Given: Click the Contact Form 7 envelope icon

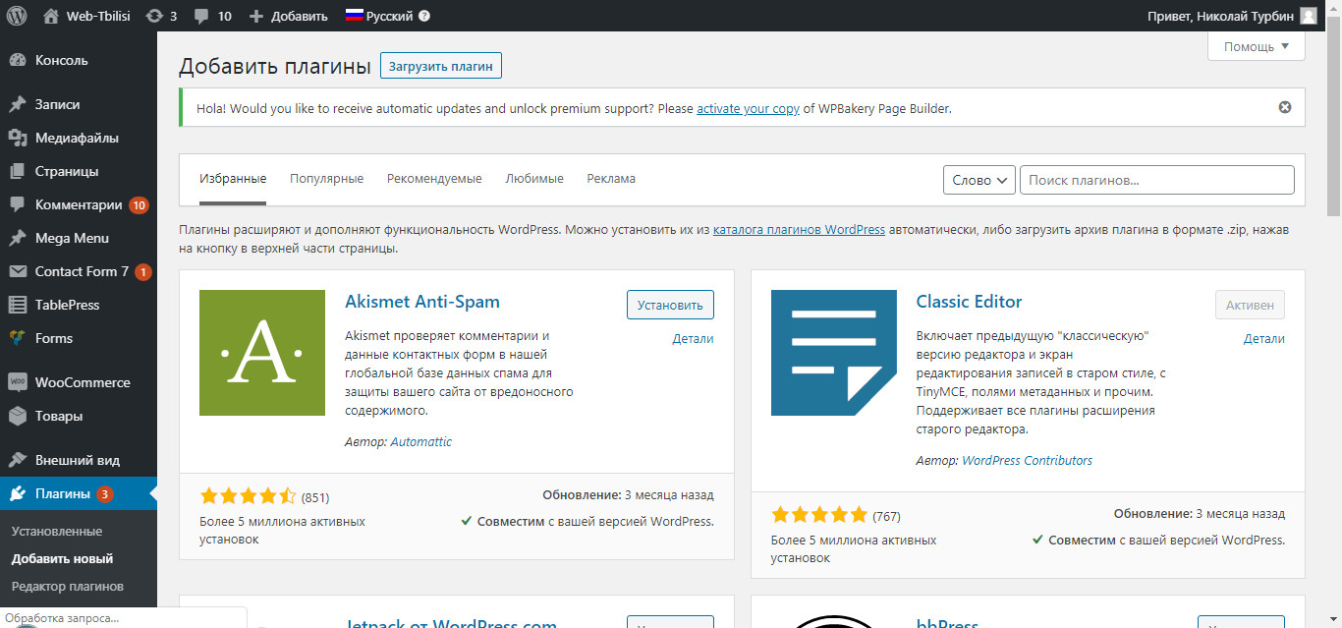Looking at the screenshot, I should coord(18,271).
